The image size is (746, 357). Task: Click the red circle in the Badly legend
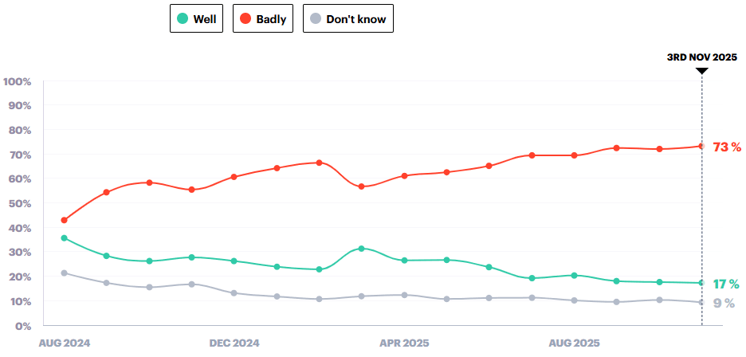(x=245, y=18)
